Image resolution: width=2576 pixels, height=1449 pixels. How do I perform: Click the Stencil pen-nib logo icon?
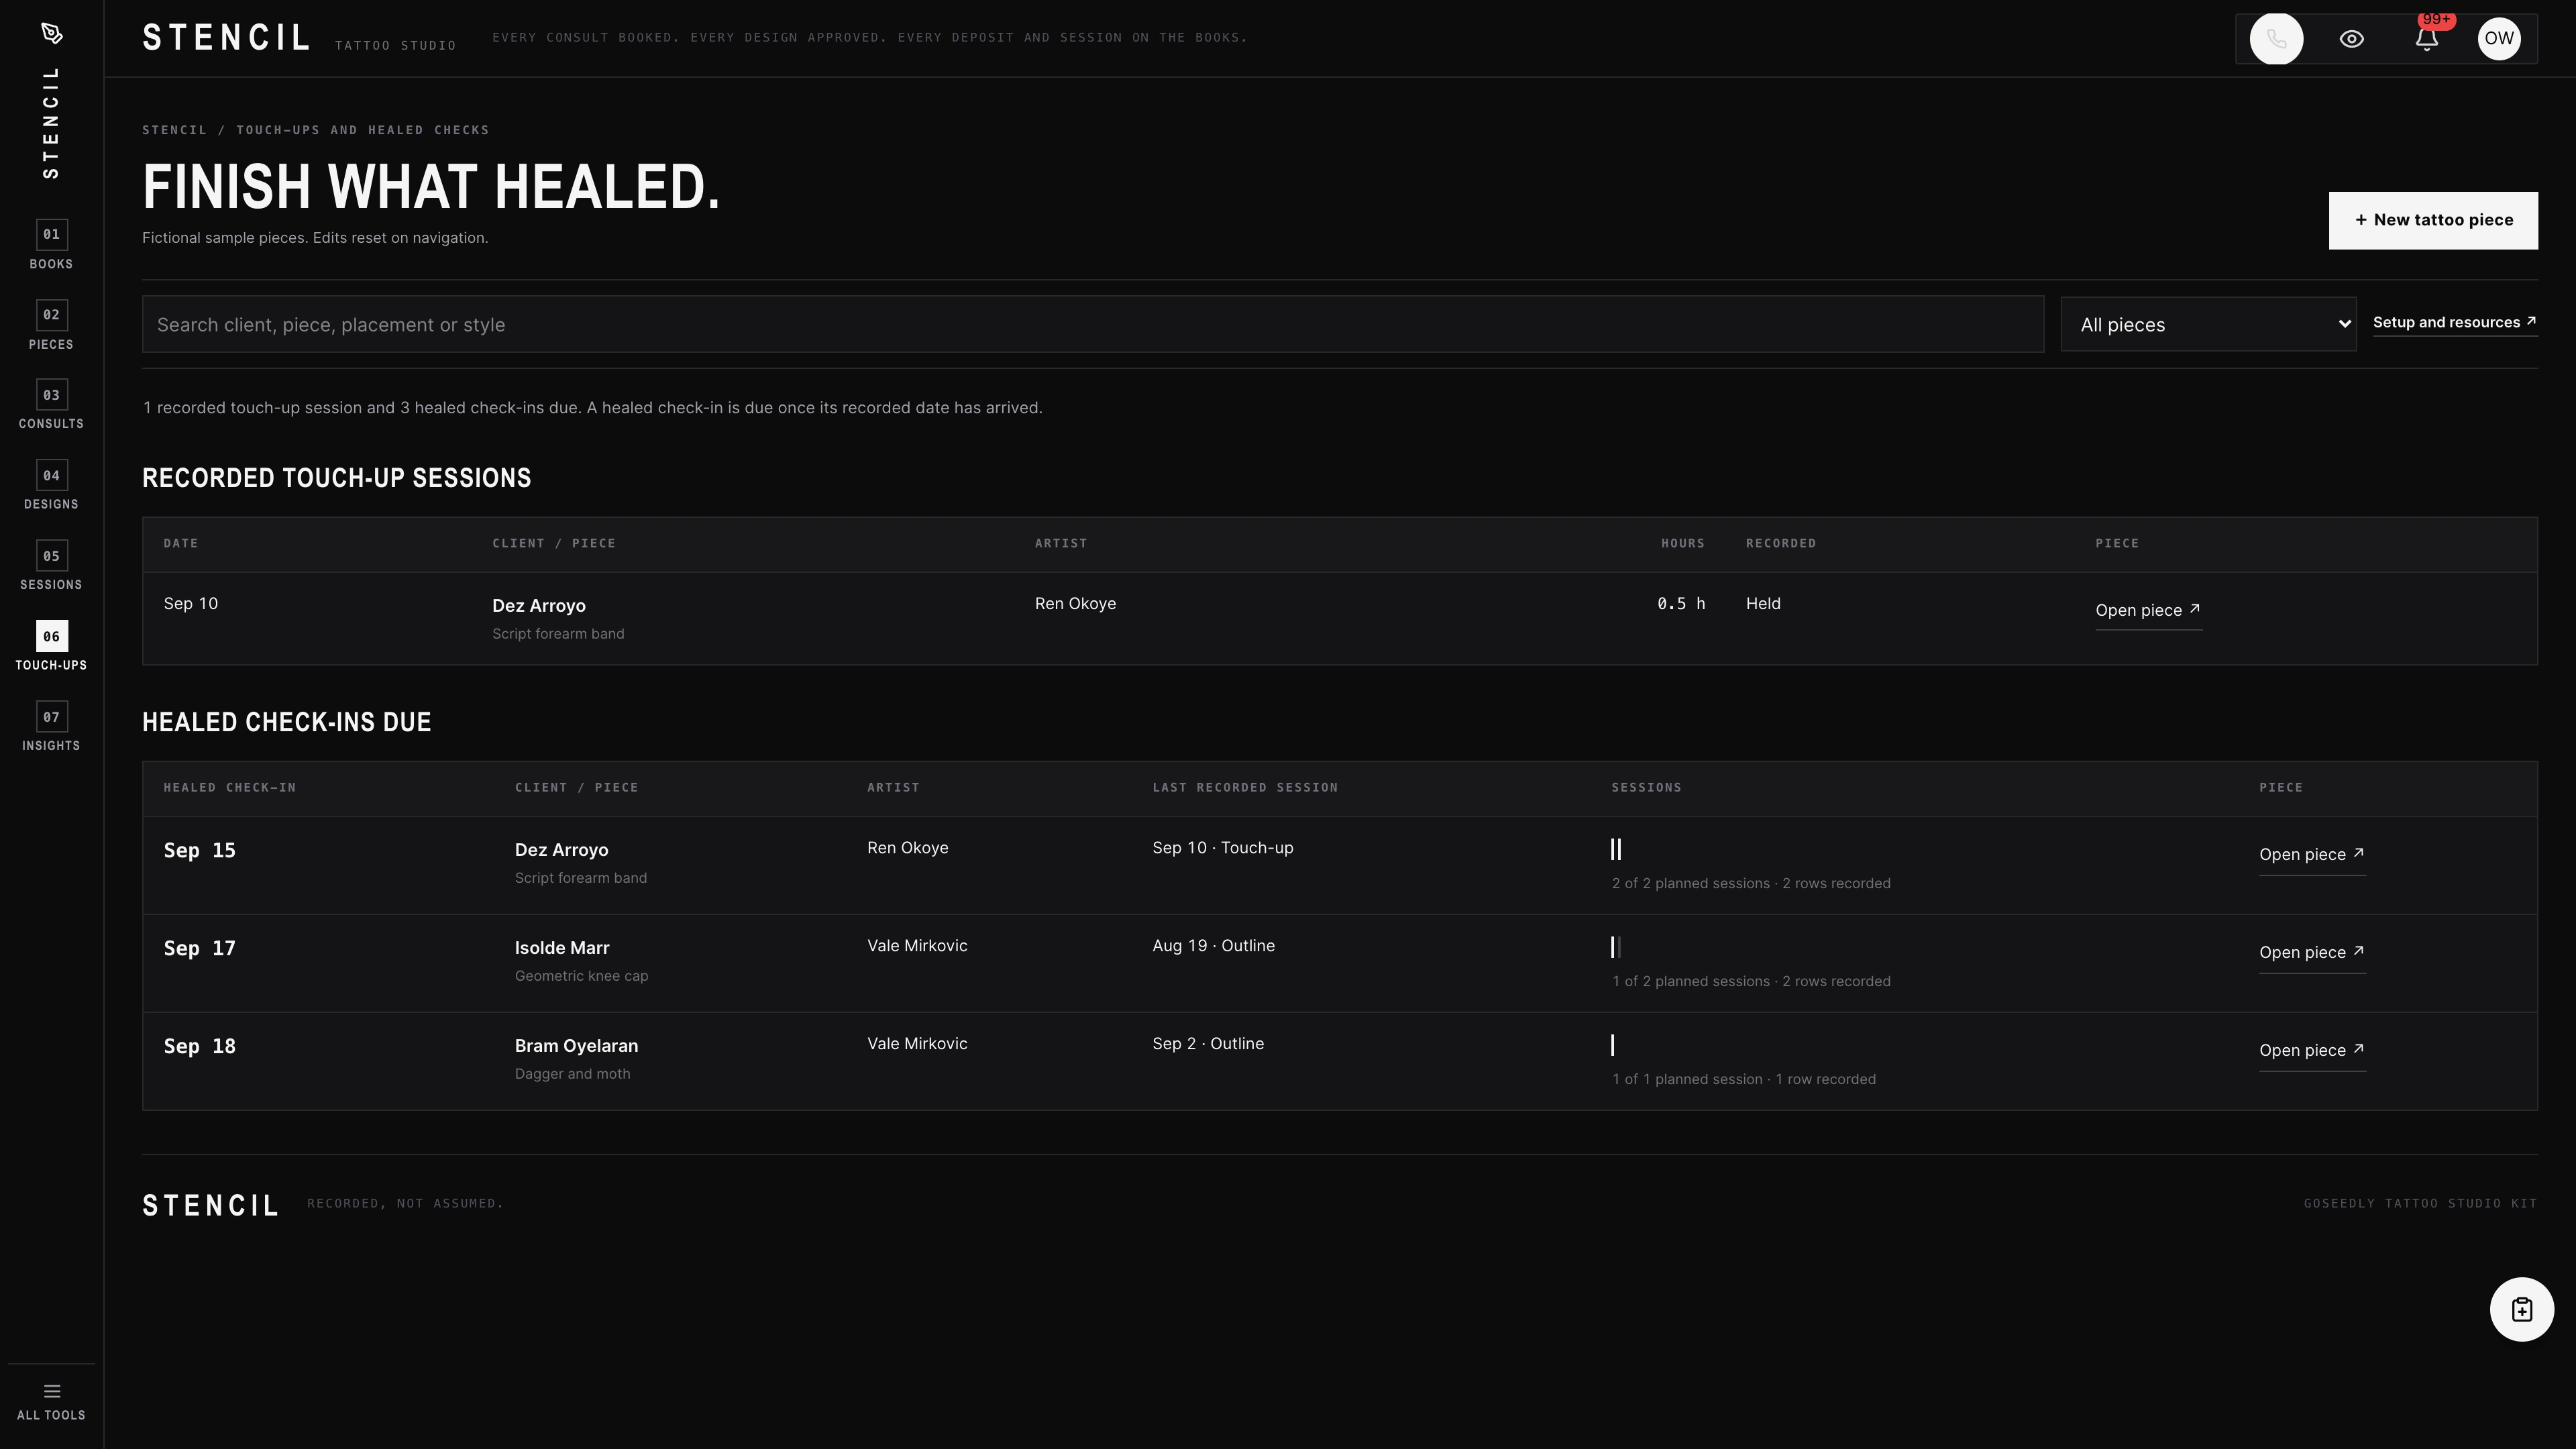(x=52, y=34)
